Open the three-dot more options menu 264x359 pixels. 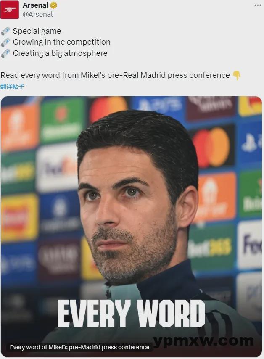tap(258, 5)
